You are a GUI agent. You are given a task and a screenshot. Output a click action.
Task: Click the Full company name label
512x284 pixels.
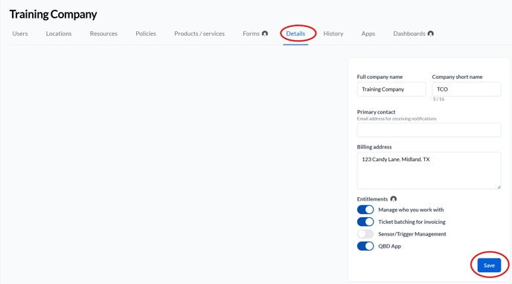pos(380,77)
